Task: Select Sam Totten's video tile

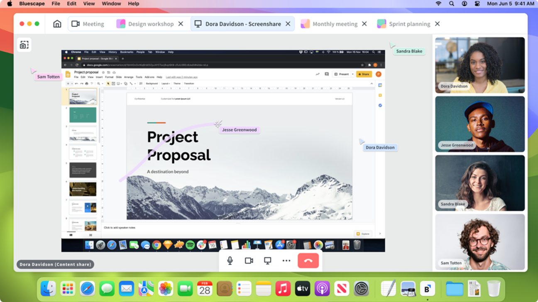Action: [x=479, y=242]
